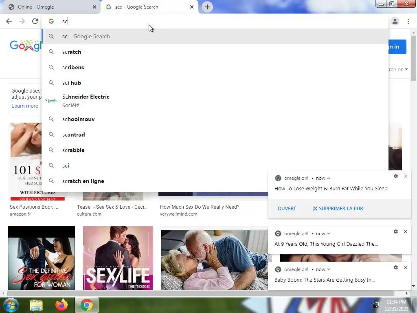Collapse the weight loss notification chevron
The image size is (417, 313).
click(329, 179)
